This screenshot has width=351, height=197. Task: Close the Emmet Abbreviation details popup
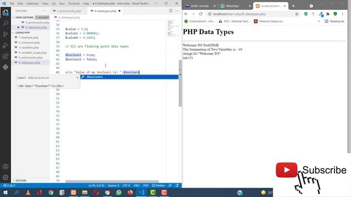[x=77, y=78]
